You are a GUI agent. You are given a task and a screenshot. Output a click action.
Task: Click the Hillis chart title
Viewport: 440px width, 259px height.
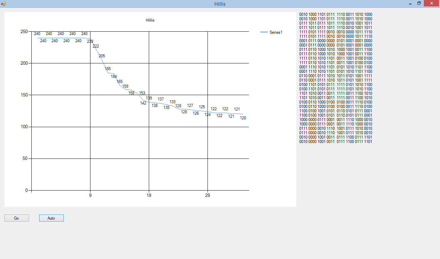click(x=150, y=20)
